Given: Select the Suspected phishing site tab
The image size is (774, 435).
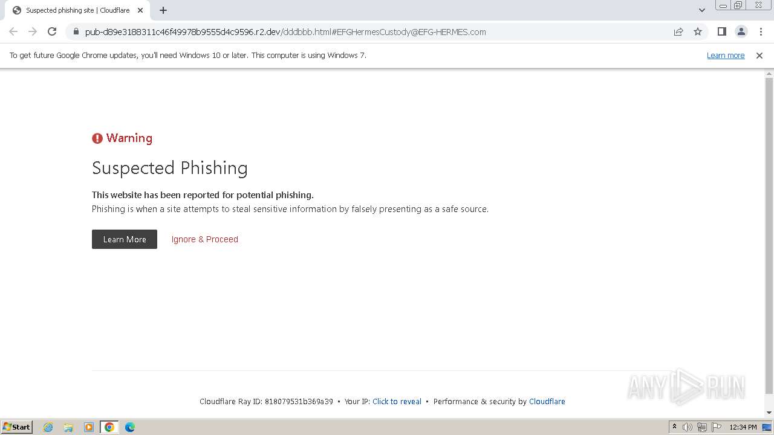Looking at the screenshot, I should 77,10.
